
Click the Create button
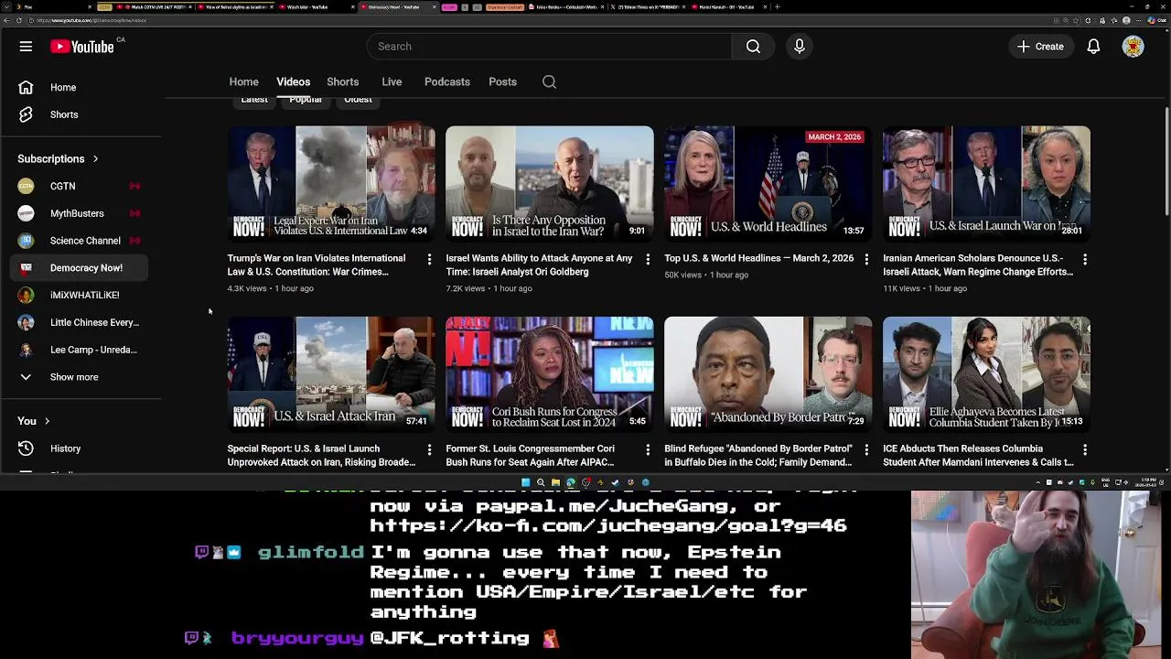point(1040,47)
